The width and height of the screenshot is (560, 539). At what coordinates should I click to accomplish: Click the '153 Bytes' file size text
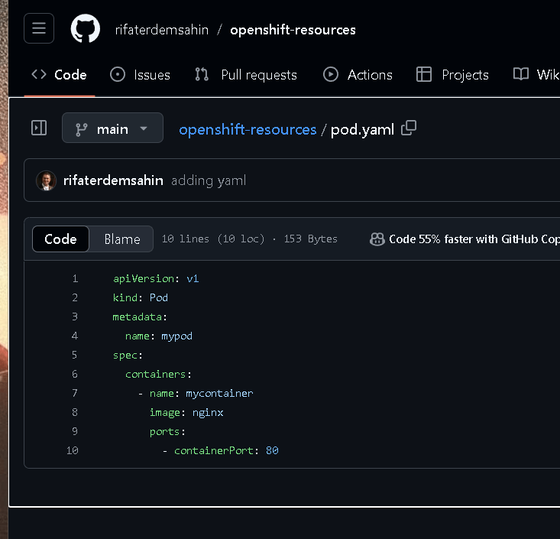310,239
